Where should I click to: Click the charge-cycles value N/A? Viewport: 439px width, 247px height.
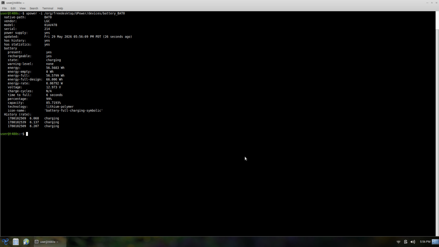pyautogui.click(x=49, y=91)
